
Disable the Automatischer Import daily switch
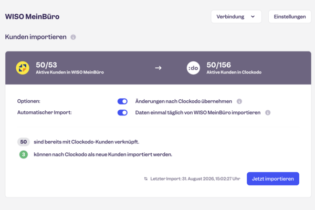point(122,112)
